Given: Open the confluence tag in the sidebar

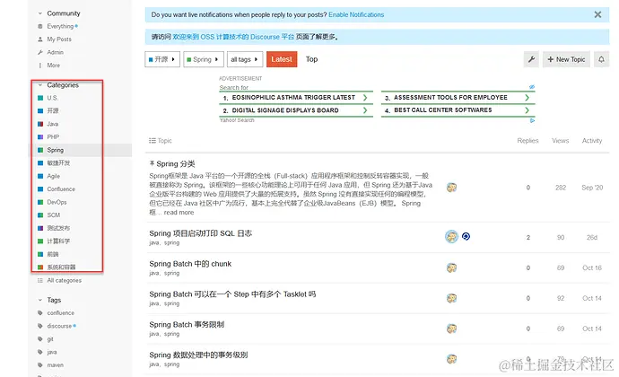Looking at the screenshot, I should 60,312.
